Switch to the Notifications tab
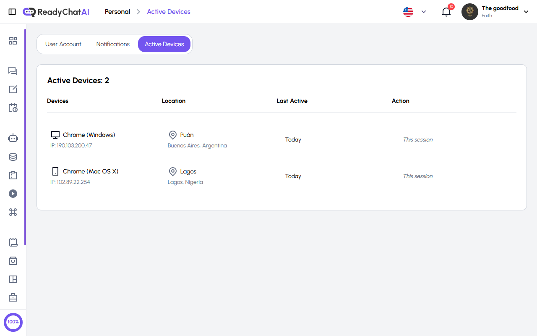 point(113,44)
